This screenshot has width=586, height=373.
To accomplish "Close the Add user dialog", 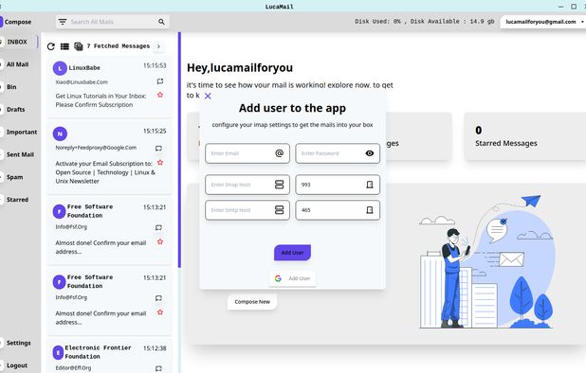I will tap(208, 96).
